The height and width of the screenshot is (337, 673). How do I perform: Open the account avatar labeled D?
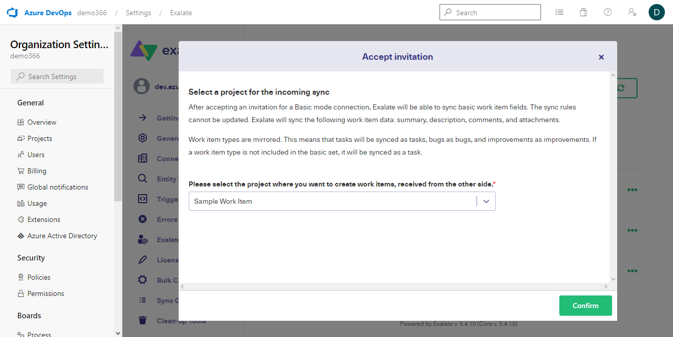(x=657, y=12)
